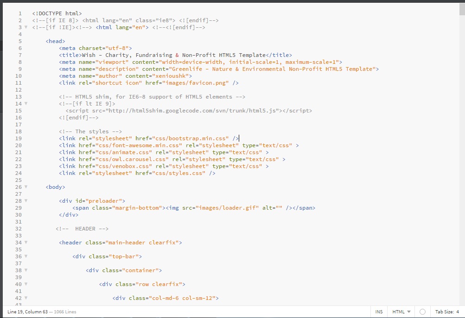Click the "The styles" comment

click(x=90, y=131)
